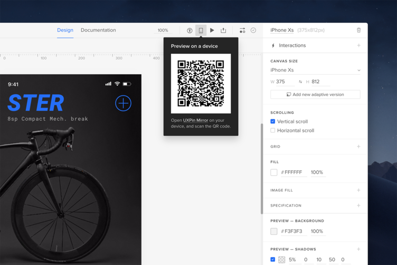The width and height of the screenshot is (397, 265).
Task: Click the Wi-Fi icon in mockup status bar
Action: coord(117,84)
